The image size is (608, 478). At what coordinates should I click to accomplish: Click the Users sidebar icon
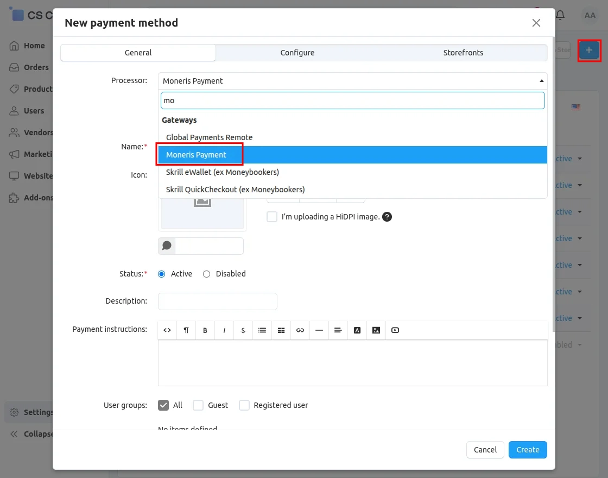click(x=14, y=111)
